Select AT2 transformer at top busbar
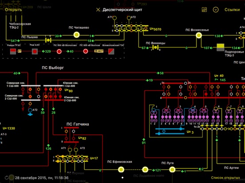This screenshot has width=245, height=183. [129, 18]
